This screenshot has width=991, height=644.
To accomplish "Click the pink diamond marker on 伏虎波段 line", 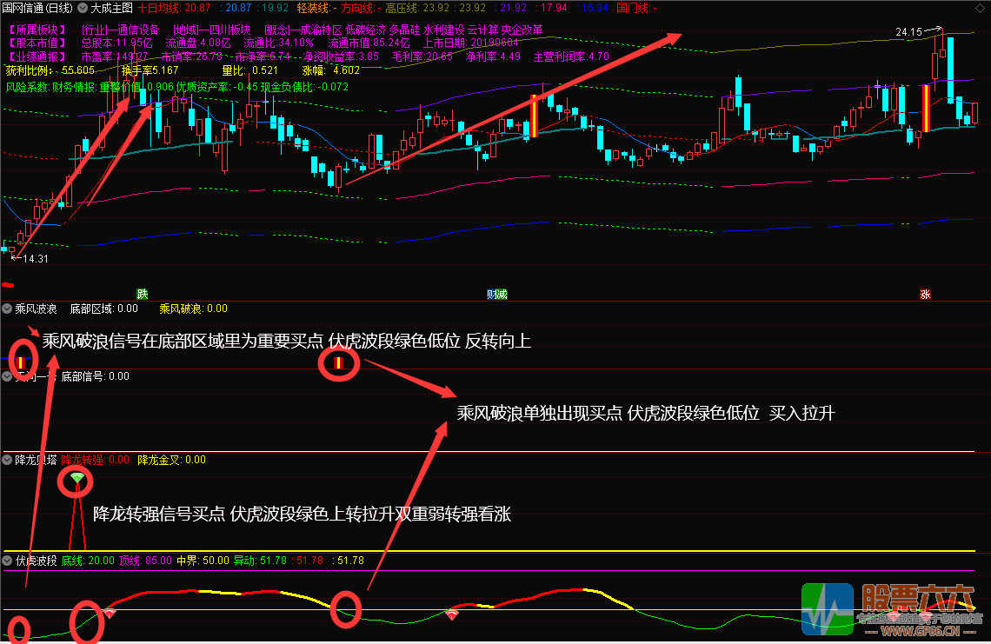I will [x=110, y=613].
